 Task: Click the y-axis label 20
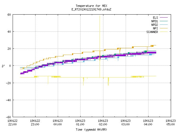pos(9,49)
